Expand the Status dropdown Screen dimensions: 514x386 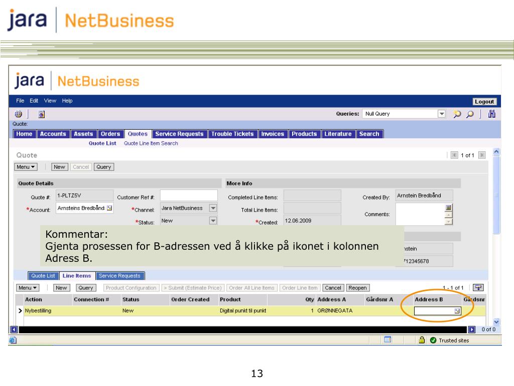click(x=213, y=221)
